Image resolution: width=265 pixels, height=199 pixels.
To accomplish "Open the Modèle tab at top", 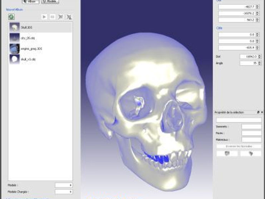I will [50, 2].
